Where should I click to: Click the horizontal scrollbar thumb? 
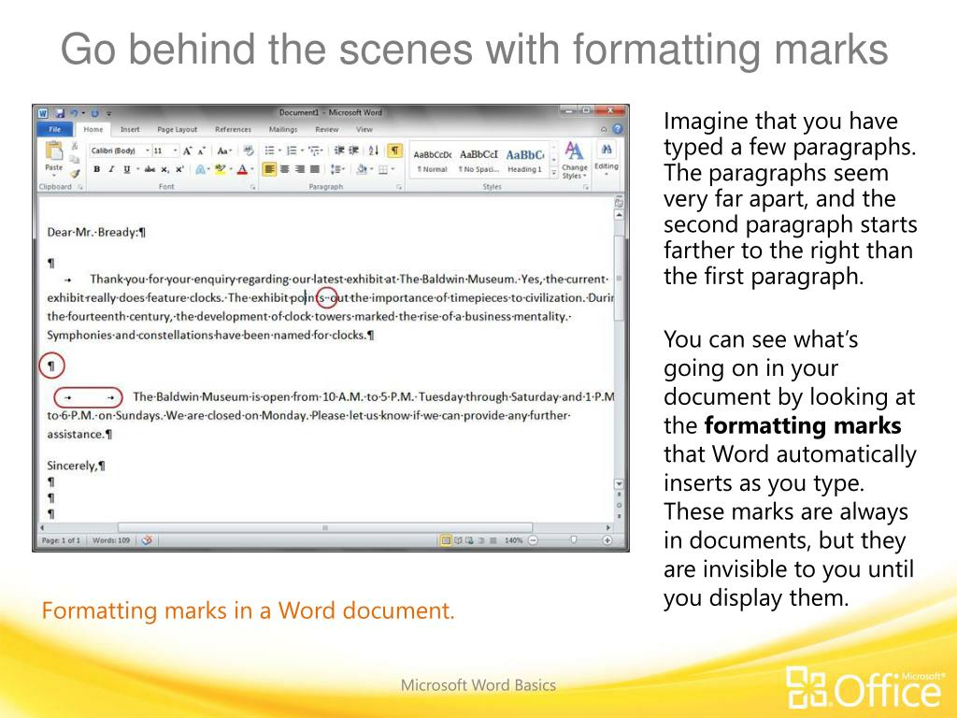click(x=325, y=527)
